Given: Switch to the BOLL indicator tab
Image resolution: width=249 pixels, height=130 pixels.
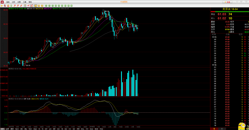Looking at the screenshot, I should point(82,129).
